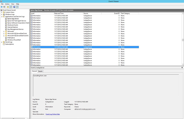The width and height of the screenshot is (184, 119).
Task: Open the Help toolbar icon
Action: (14, 7)
